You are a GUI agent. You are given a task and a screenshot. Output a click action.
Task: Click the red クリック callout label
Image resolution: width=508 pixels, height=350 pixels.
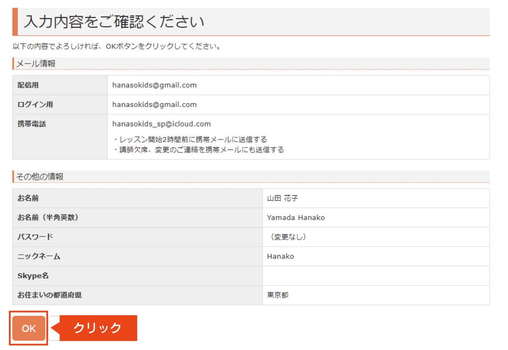click(98, 328)
